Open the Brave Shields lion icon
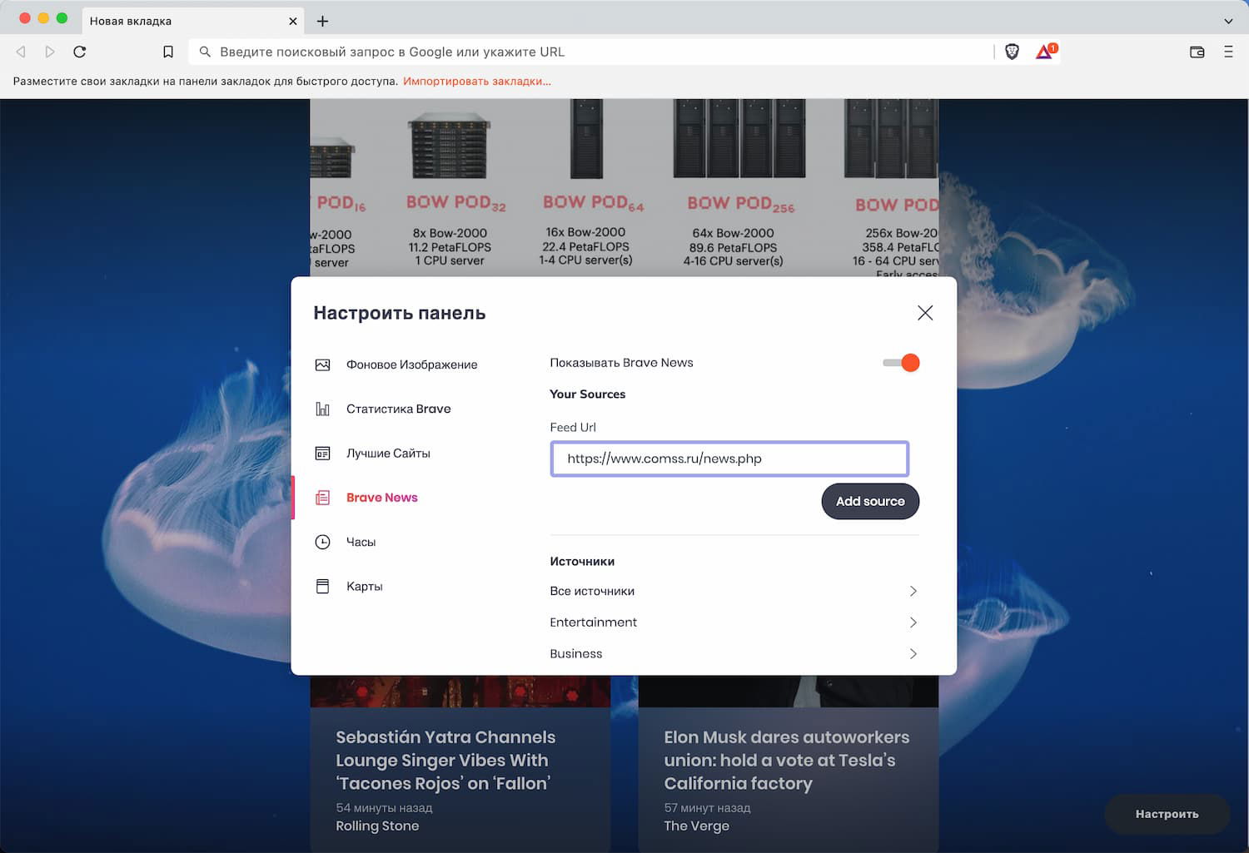 pos(1013,52)
